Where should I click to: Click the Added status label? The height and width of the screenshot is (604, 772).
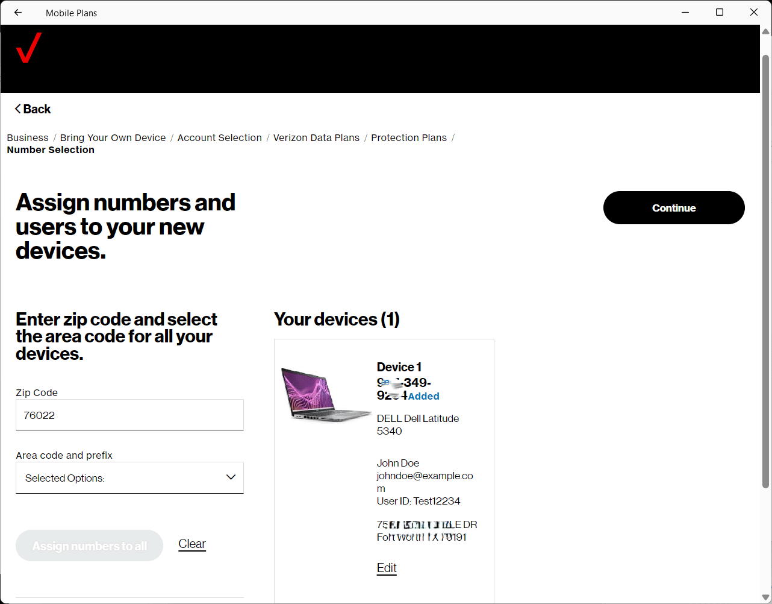[x=424, y=396]
